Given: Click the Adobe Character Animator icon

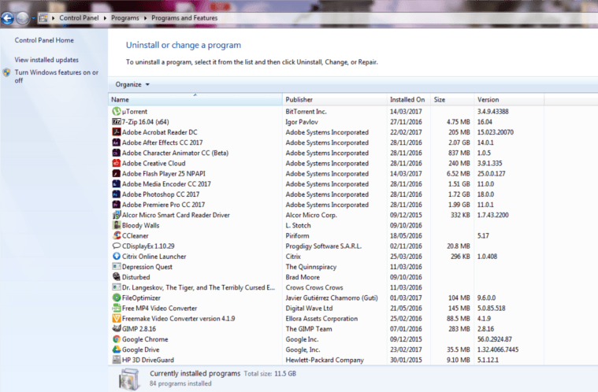Looking at the screenshot, I should 117,153.
